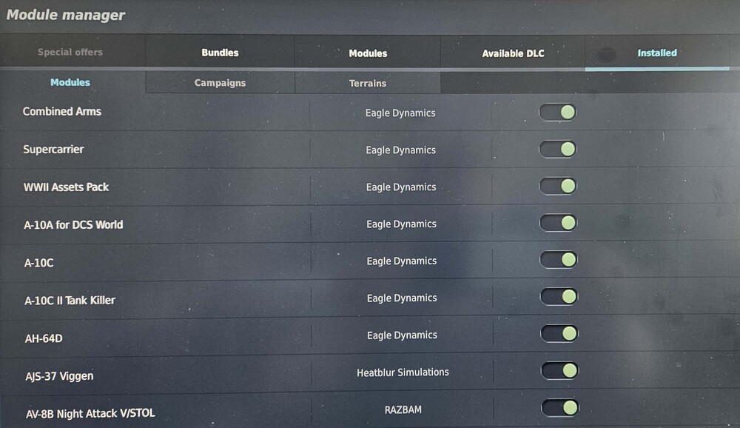Open the Special offers tab
This screenshot has width=740, height=428.
click(x=70, y=53)
